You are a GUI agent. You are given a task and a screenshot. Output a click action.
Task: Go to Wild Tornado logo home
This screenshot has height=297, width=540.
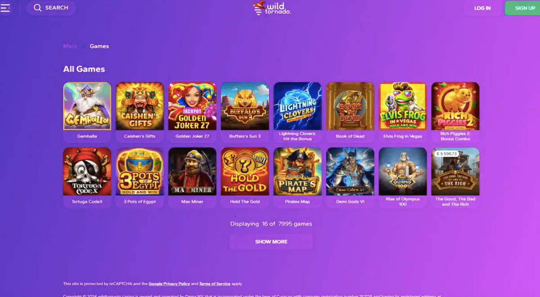pyautogui.click(x=272, y=8)
